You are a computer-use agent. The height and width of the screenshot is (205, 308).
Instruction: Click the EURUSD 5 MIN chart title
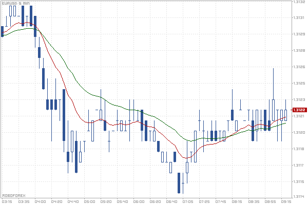(x=16, y=4)
